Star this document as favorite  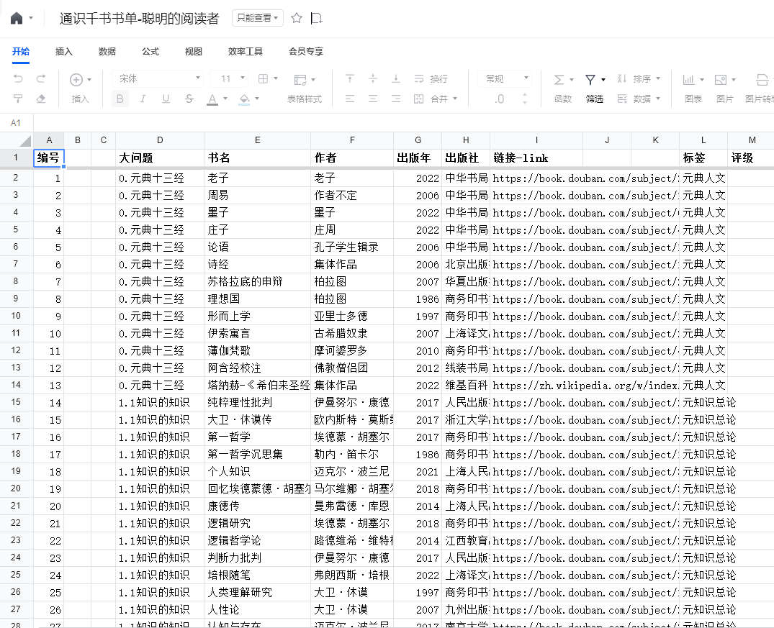[297, 19]
